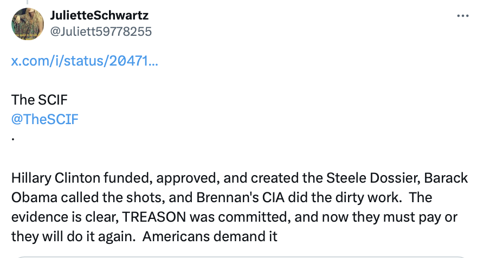
Task: Click the @Juliett59778255 handle
Action: tap(101, 31)
